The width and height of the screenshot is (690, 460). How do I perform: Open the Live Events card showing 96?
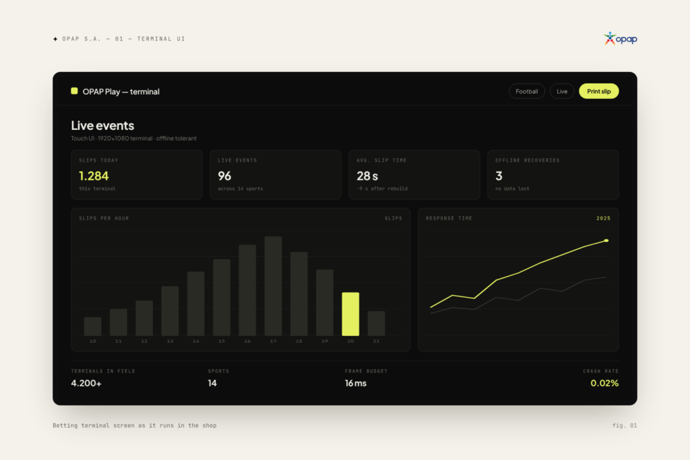pyautogui.click(x=276, y=174)
